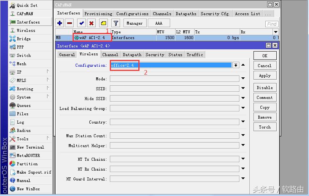The width and height of the screenshot is (309, 196).
Task: Open the Wireless sidebar menu
Action: click(30, 30)
